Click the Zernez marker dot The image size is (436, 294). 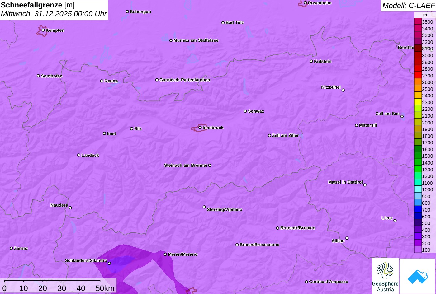click(12, 248)
